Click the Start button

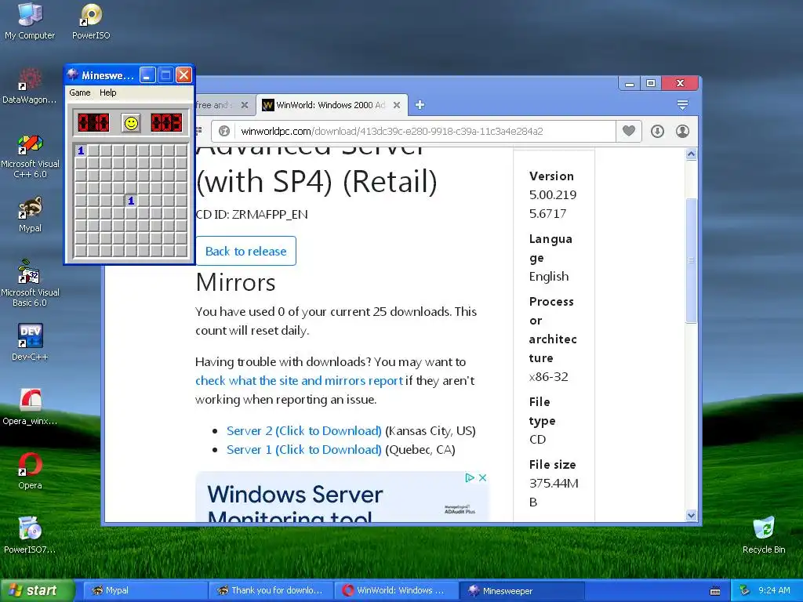click(x=36, y=590)
